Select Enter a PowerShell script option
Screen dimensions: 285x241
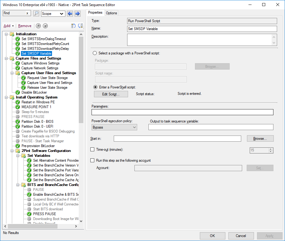[x=95, y=87]
